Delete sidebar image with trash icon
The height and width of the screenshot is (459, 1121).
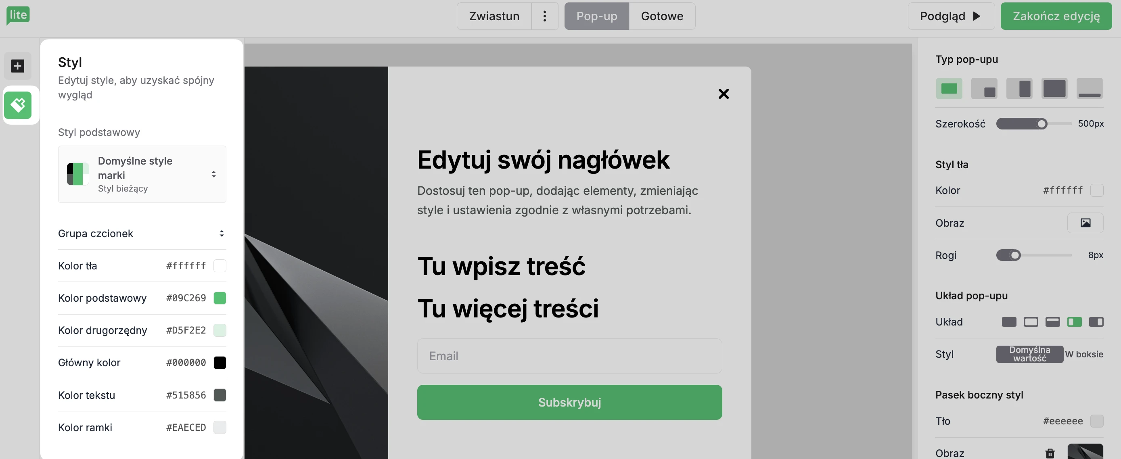(x=1050, y=453)
